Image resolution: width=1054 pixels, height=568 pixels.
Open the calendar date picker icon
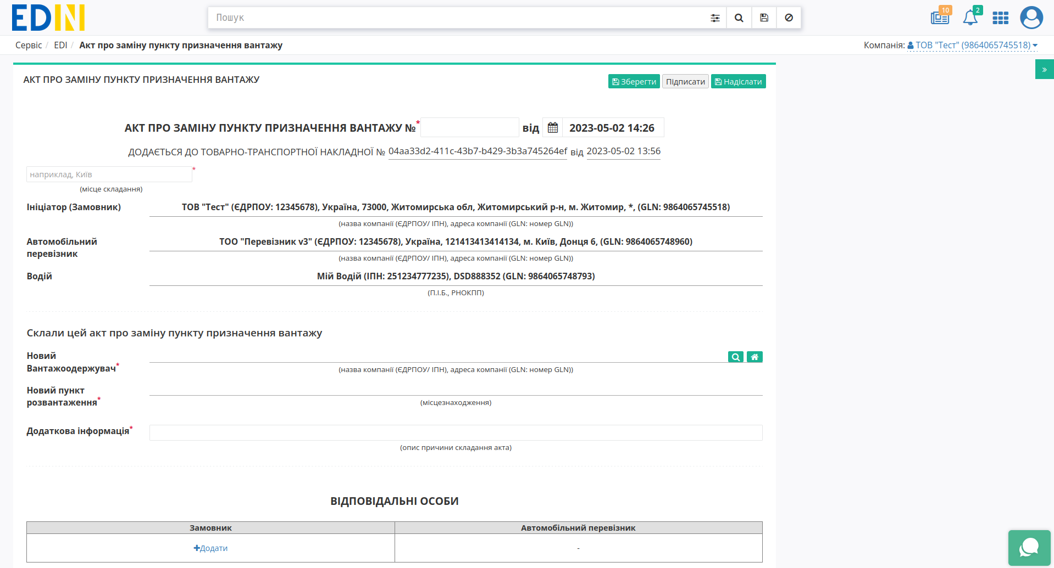click(553, 127)
